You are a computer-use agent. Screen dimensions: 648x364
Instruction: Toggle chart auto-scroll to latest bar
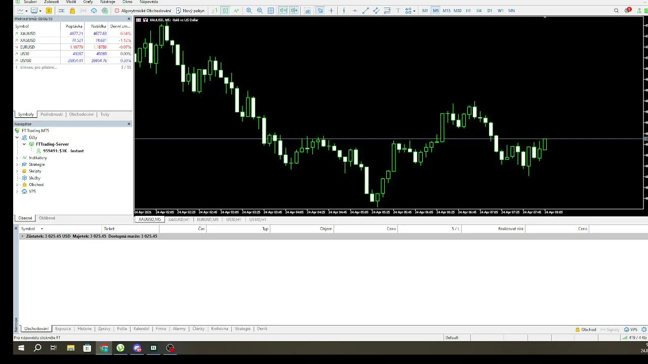(x=283, y=11)
